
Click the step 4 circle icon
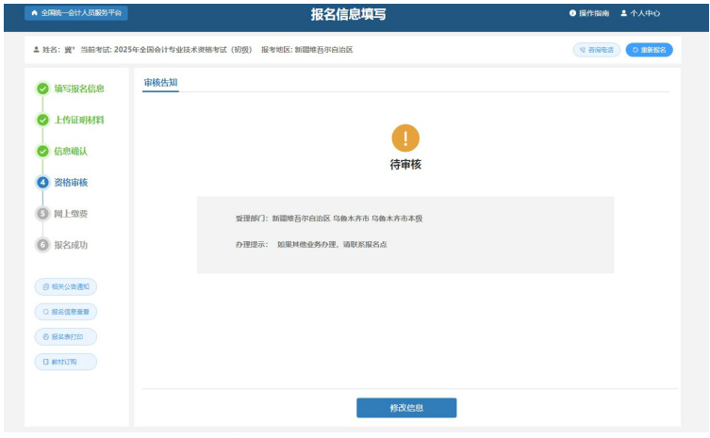[43, 183]
